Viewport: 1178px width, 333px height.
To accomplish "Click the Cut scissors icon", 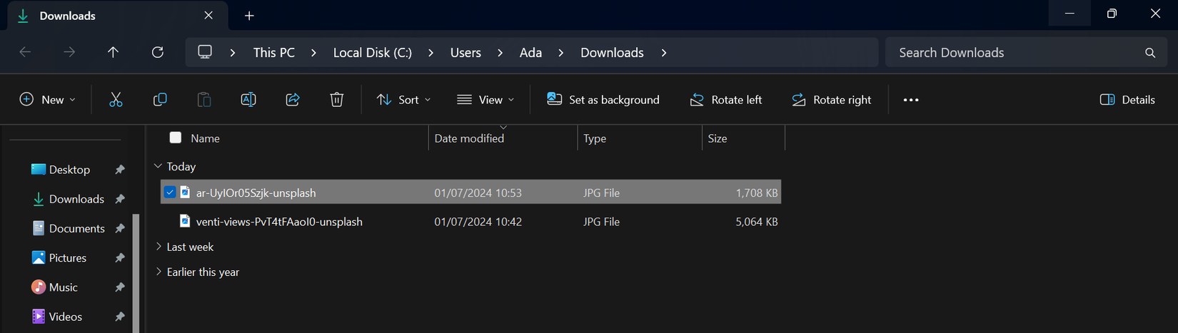I will (116, 100).
